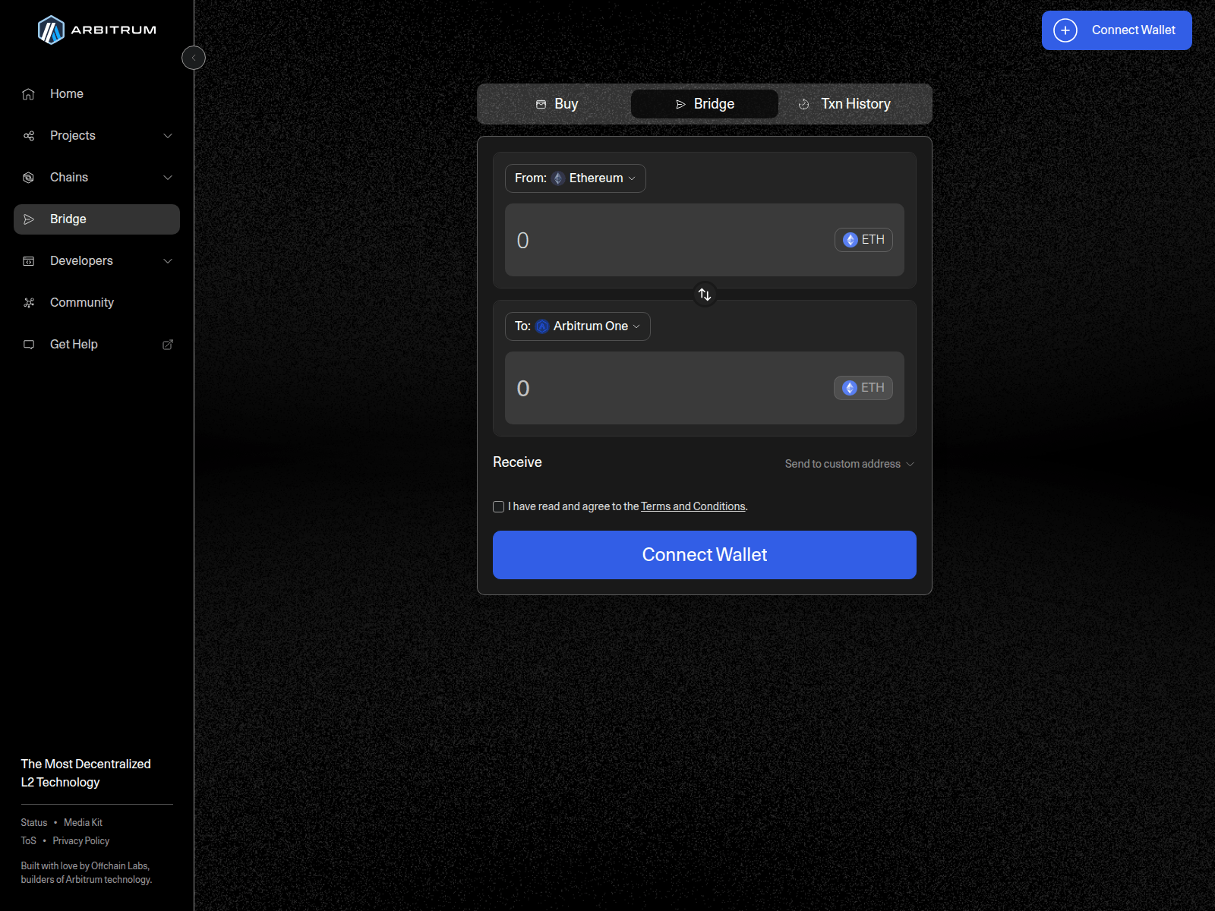Open the Privacy Policy footer link
1215x911 pixels.
click(x=81, y=841)
